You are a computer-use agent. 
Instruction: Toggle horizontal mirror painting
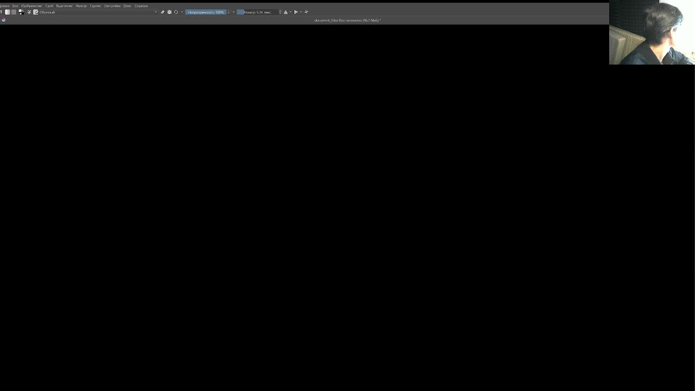coord(286,12)
